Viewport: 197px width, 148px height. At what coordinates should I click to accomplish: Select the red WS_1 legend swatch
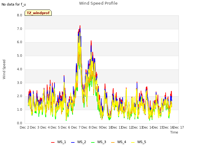pyautogui.click(x=53, y=142)
